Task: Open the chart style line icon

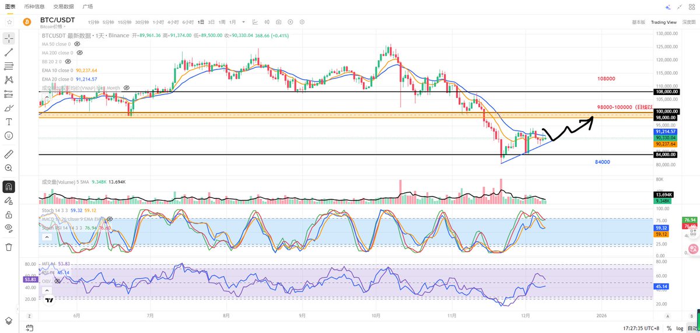Action: coord(256,22)
